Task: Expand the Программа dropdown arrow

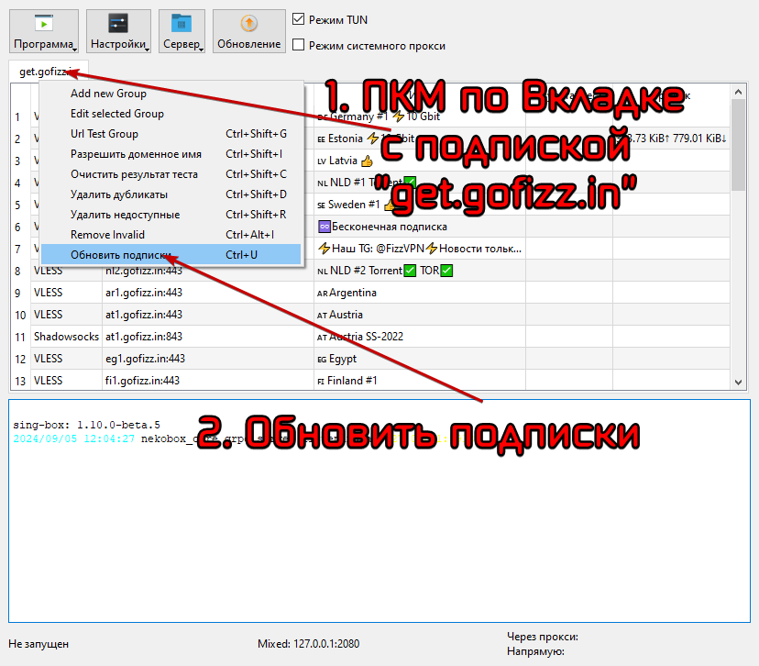Action: pyautogui.click(x=74, y=49)
